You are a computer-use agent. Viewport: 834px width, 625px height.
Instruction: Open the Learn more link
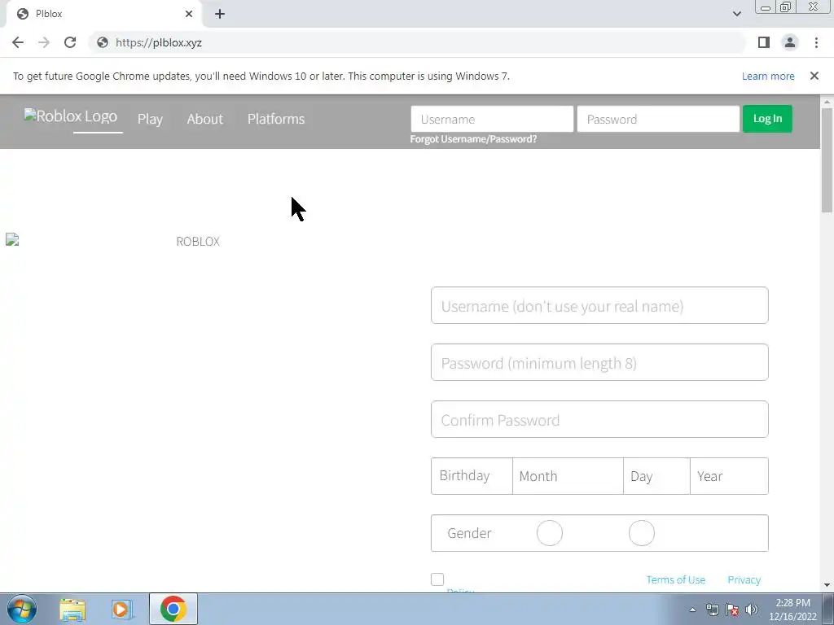tap(768, 76)
